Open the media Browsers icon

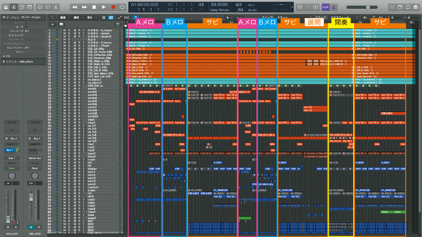tap(416, 7)
